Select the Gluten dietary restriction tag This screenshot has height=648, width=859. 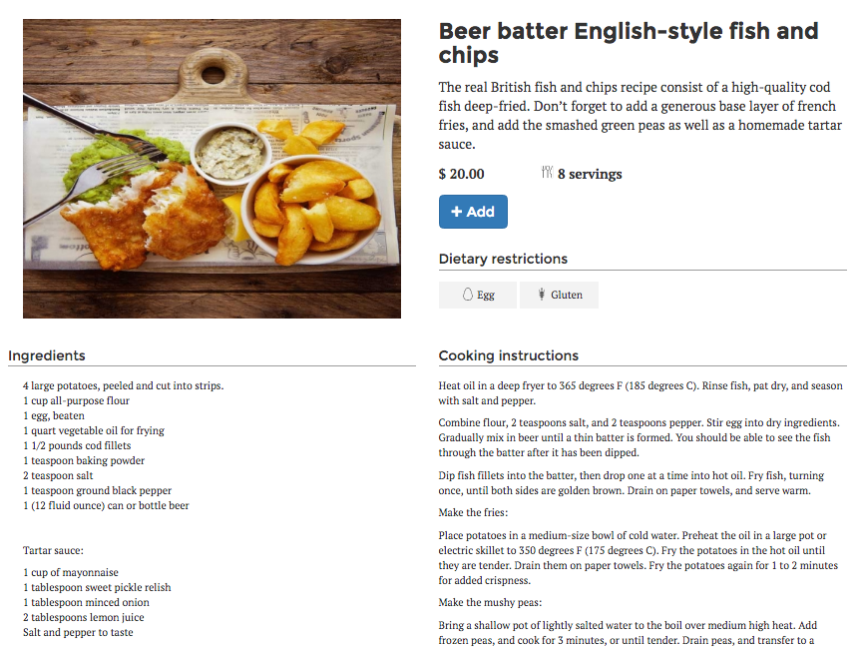pyautogui.click(x=559, y=295)
